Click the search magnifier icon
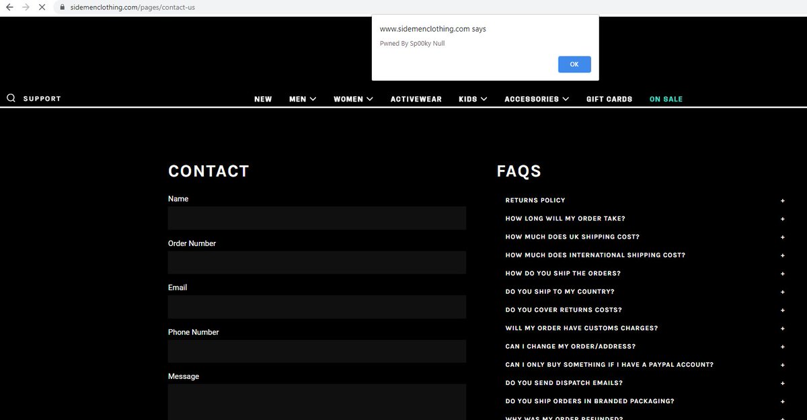807x420 pixels. coord(11,98)
